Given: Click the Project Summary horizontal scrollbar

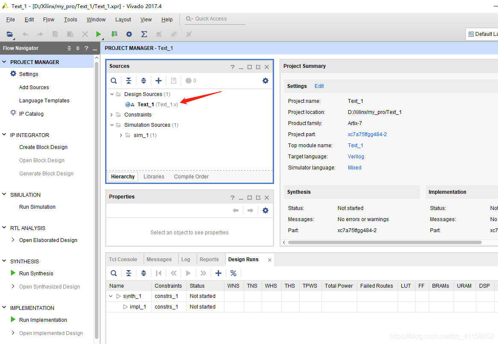Looking at the screenshot, I should click(385, 242).
